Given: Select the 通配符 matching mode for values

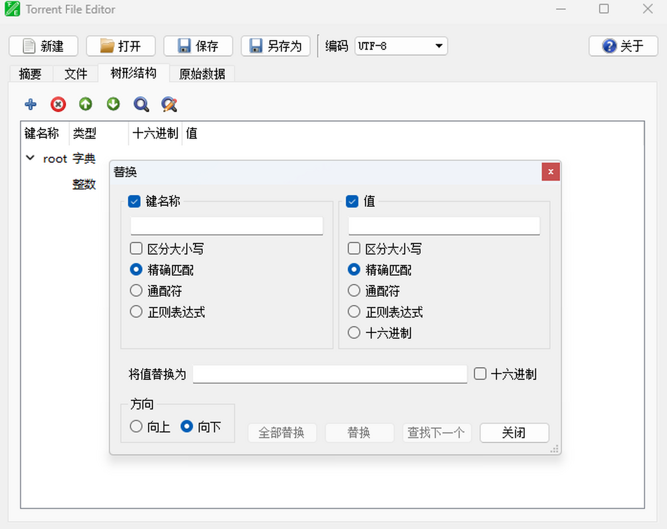Looking at the screenshot, I should pos(354,290).
